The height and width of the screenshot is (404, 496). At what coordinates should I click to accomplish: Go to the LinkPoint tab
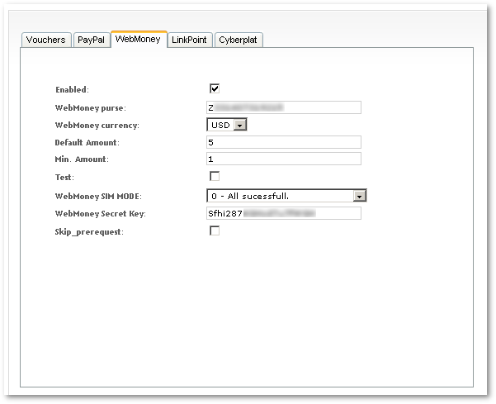click(x=191, y=40)
